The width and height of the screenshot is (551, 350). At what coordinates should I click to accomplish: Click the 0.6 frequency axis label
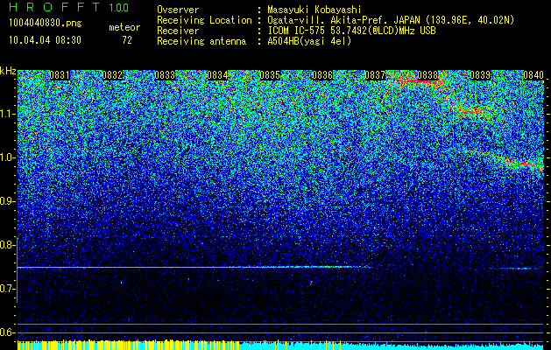tap(7, 332)
